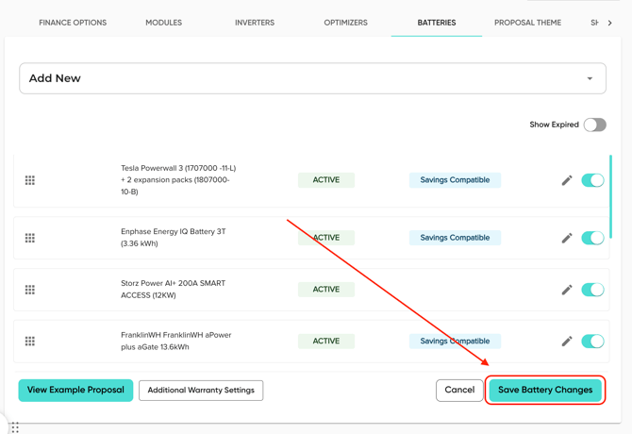Edit FranklinWH aPower battery entry
The width and height of the screenshot is (632, 434).
pos(567,342)
